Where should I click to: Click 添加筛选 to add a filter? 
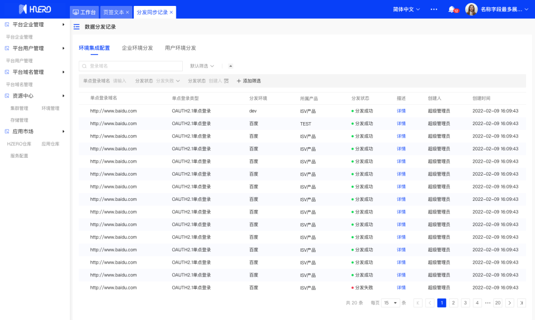pos(249,81)
